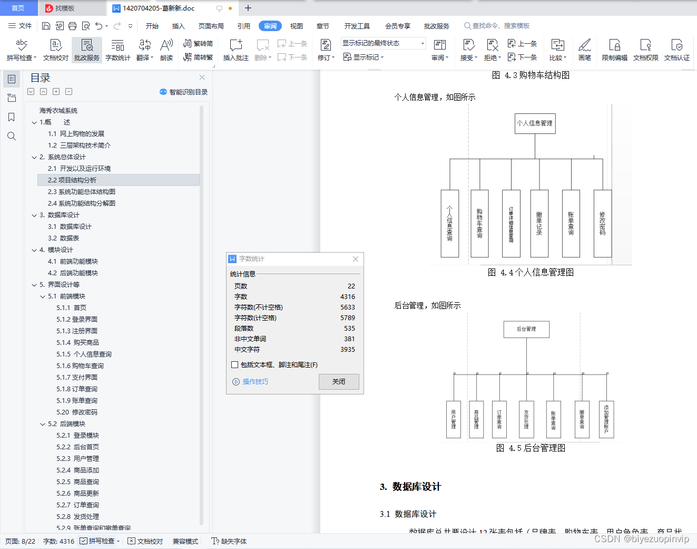Collapse the 5.2 后端模块 outline section

[x=43, y=423]
